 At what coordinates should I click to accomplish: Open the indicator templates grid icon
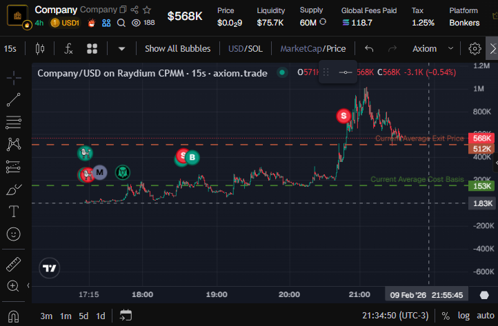click(x=92, y=48)
